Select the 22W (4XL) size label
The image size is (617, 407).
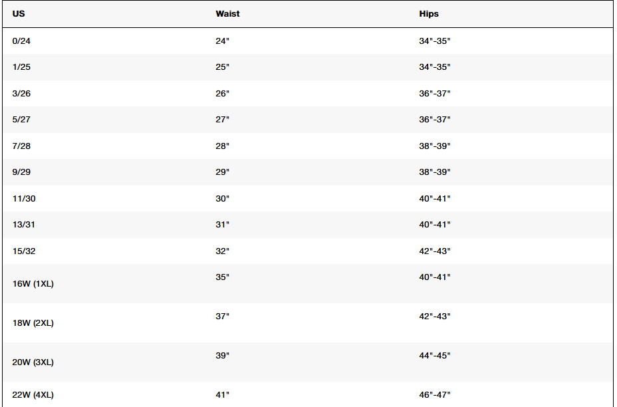(33, 395)
